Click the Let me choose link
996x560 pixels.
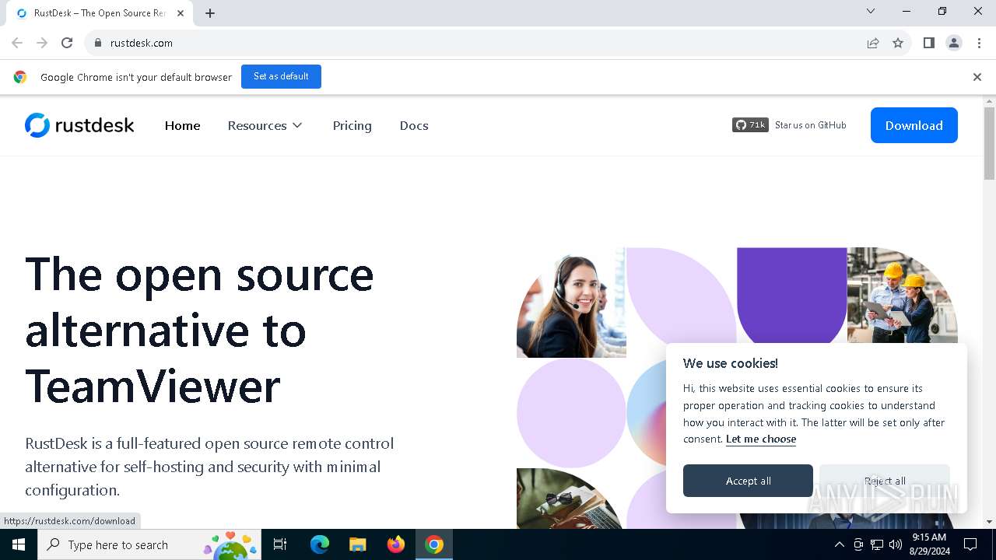(761, 439)
